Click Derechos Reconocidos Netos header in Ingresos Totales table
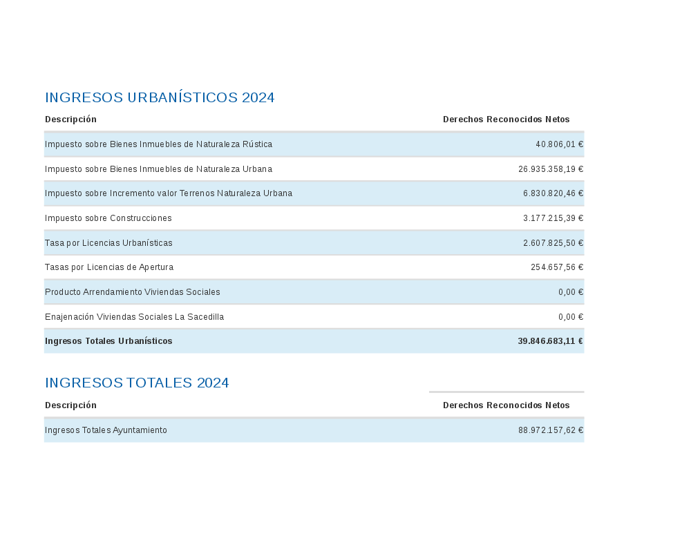The height and width of the screenshot is (547, 691). (506, 405)
